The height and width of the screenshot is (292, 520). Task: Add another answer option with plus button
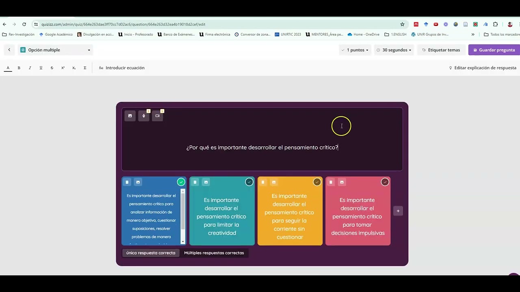(398, 211)
